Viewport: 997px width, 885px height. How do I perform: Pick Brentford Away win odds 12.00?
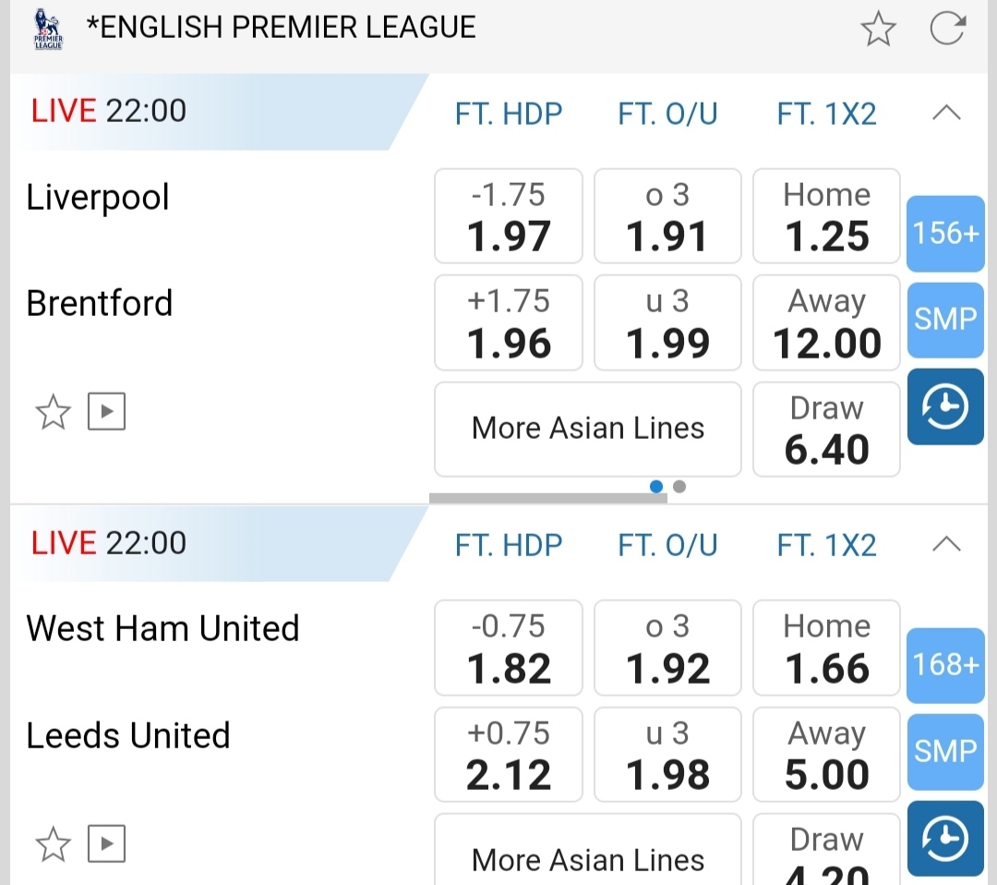point(826,323)
